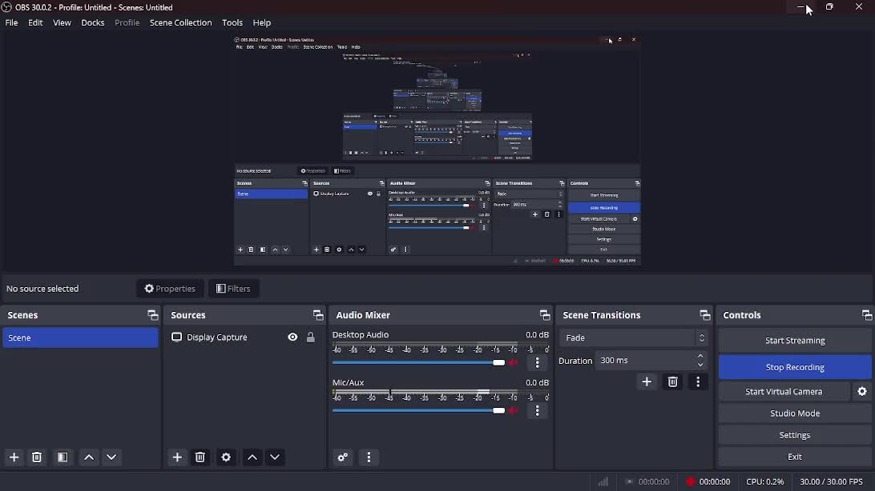Open the View menu

click(x=62, y=23)
